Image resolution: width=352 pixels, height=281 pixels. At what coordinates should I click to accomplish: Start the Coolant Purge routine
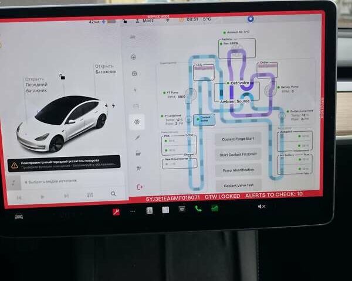click(x=238, y=139)
